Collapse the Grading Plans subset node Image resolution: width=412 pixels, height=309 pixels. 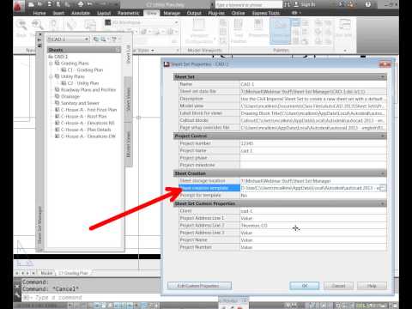coord(51,64)
